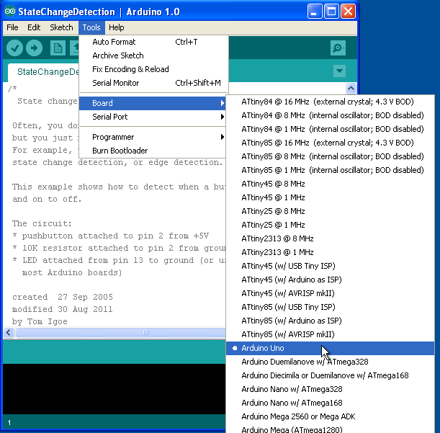Select Arduino Nano w/ ATmega328 board
Image resolution: width=440 pixels, height=433 pixels.
click(292, 390)
